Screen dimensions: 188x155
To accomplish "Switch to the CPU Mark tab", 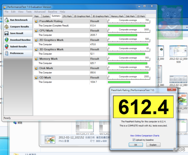I will pyautogui.click(x=67, y=16).
